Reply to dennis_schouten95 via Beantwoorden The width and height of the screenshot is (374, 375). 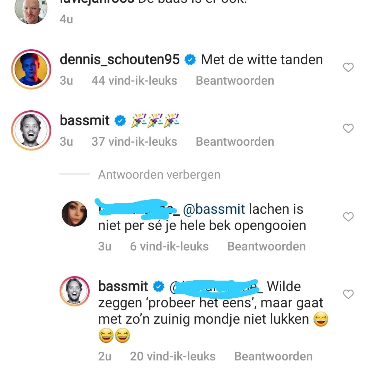235,80
